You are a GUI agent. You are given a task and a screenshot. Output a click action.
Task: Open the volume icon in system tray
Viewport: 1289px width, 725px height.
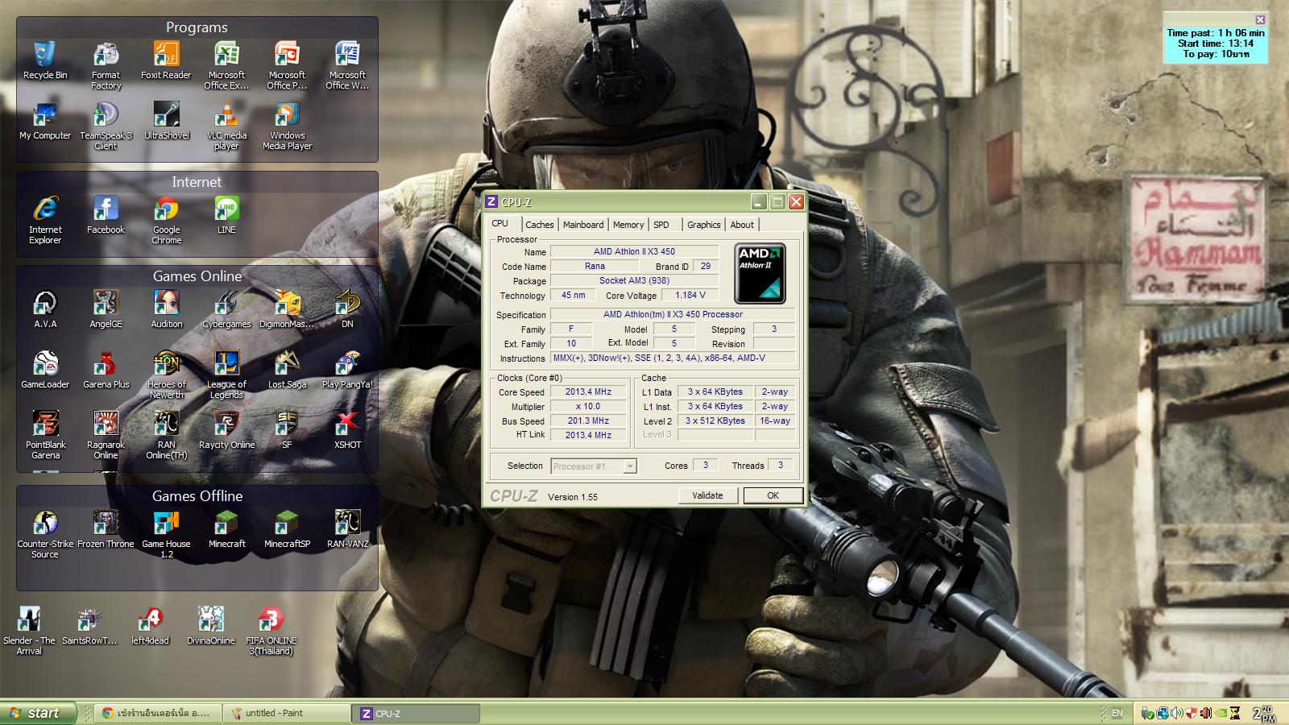pos(1178,713)
